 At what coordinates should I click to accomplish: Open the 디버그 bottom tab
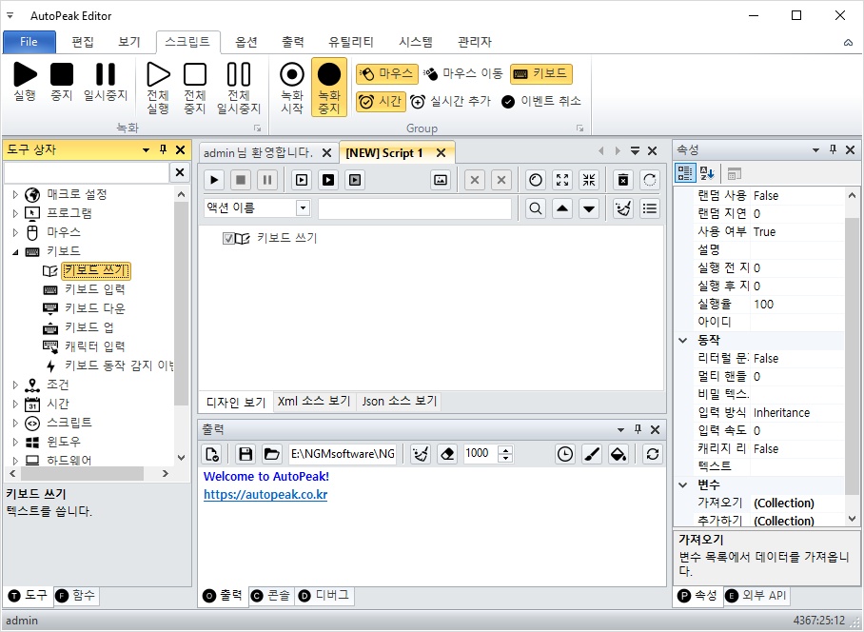[x=324, y=596]
